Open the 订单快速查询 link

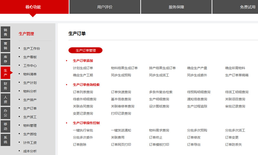pyautogui.click(x=121, y=92)
